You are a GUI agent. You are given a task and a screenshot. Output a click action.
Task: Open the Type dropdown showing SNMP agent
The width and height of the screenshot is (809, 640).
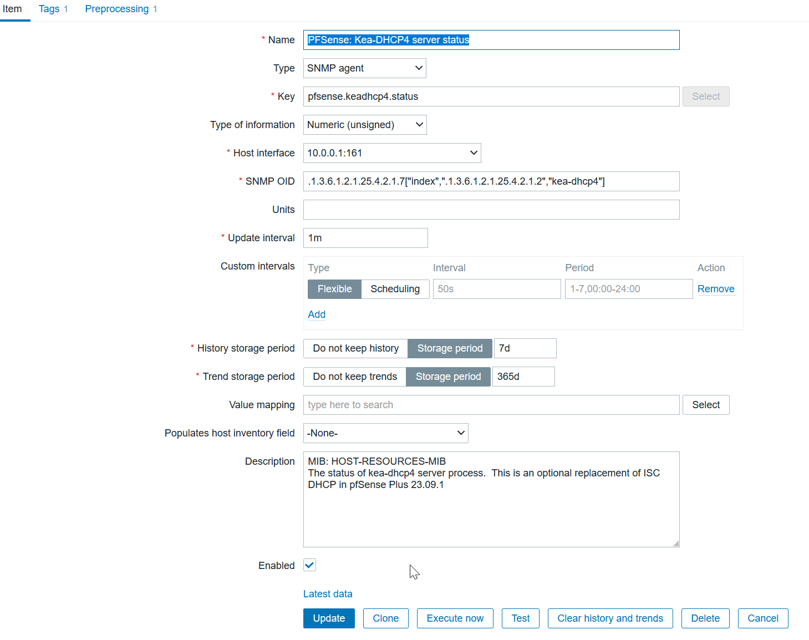coord(364,68)
